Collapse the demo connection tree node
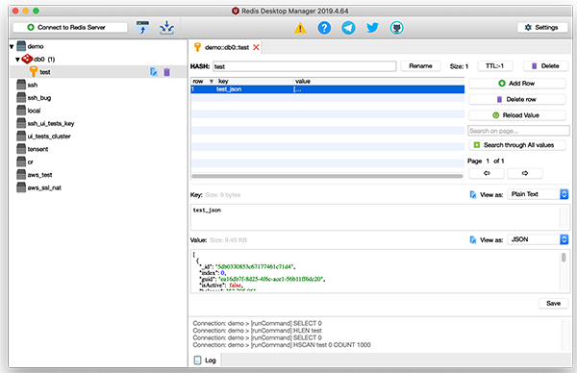 (x=12, y=47)
